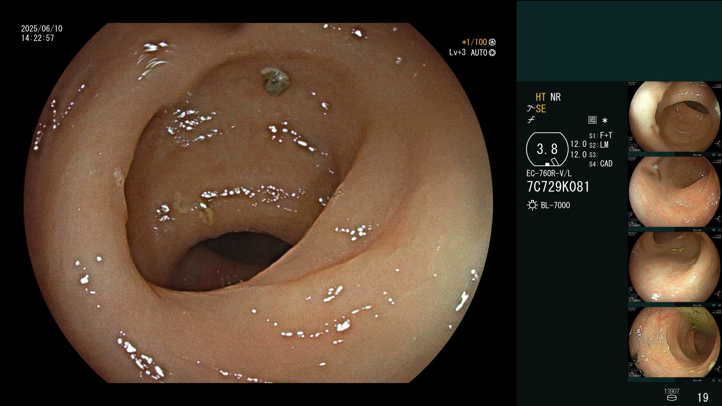Open the first captured thumbnail with dark lumen
This screenshot has height=406, width=722.
click(x=675, y=117)
